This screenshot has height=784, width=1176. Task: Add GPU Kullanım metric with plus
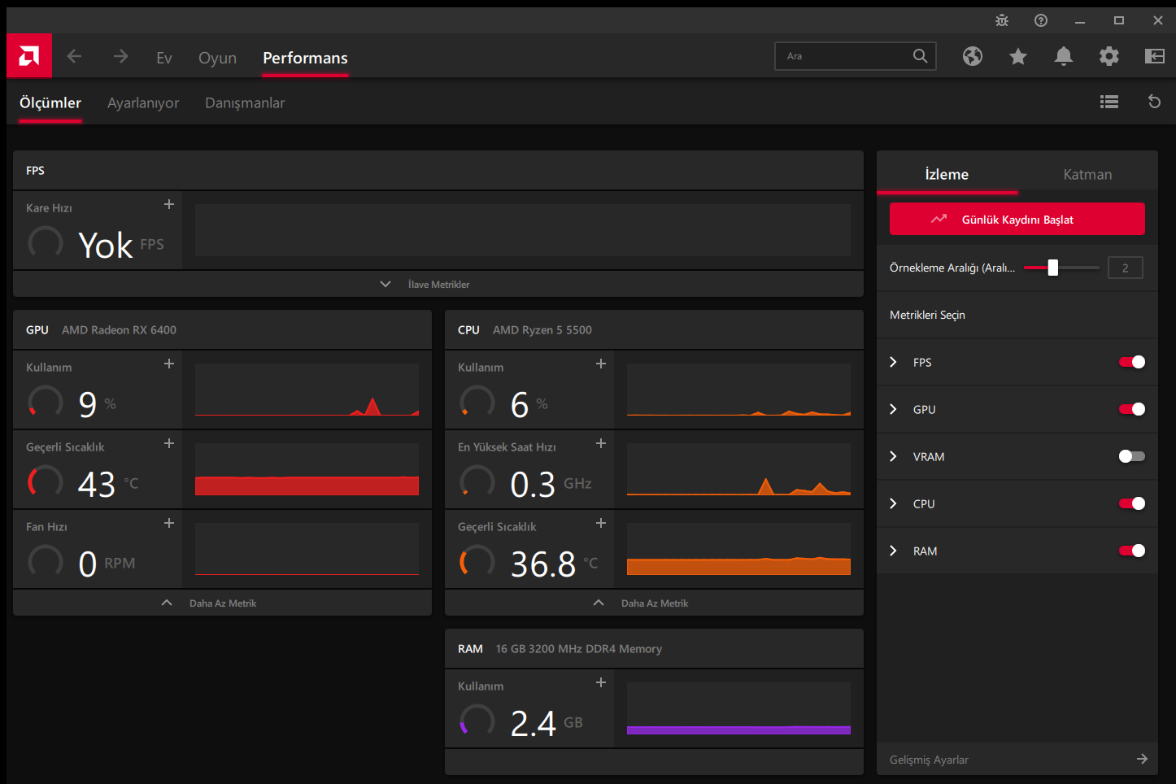(169, 364)
